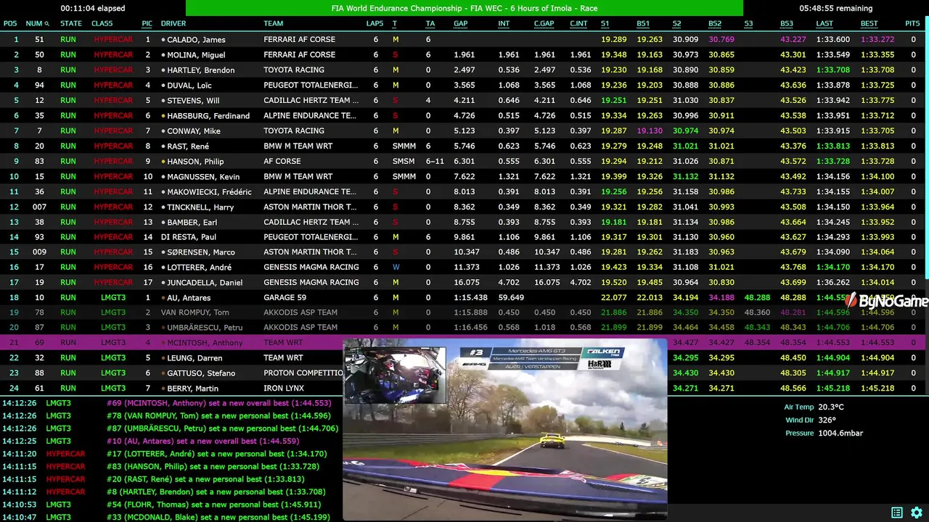929x522 pixels.
Task: Sort by the STATE column header
Action: point(71,24)
